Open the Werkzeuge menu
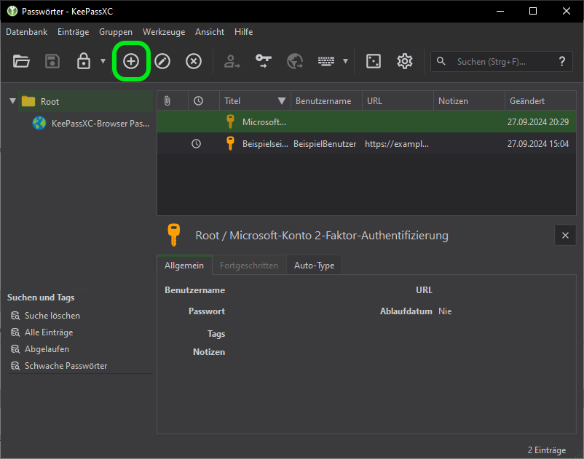 (x=164, y=32)
